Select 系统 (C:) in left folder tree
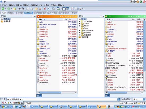This screenshot has height=109, width=146. pyautogui.click(x=7, y=19)
